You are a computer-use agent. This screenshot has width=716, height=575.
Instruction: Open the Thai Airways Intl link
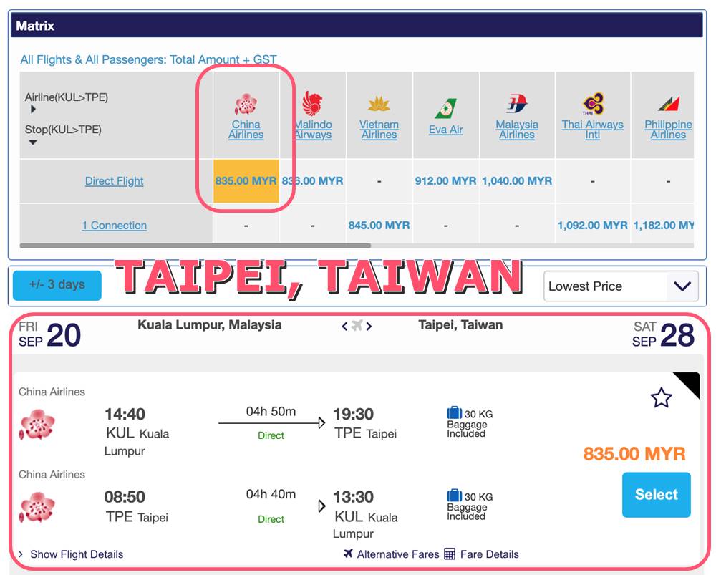(593, 130)
